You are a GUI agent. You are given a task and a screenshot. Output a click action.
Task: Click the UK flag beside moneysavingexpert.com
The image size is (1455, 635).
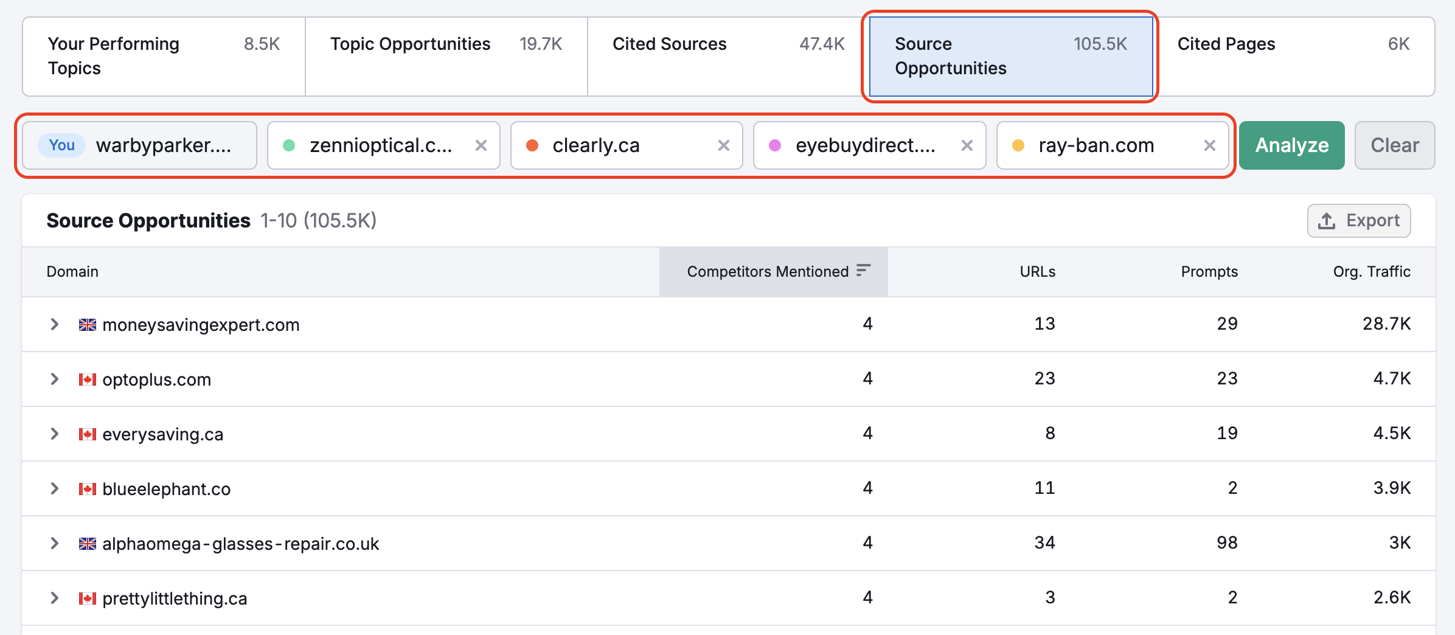(x=88, y=325)
